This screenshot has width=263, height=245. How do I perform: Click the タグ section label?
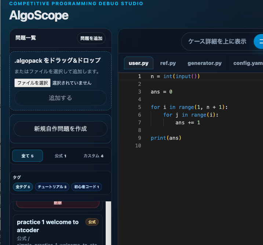point(17,177)
